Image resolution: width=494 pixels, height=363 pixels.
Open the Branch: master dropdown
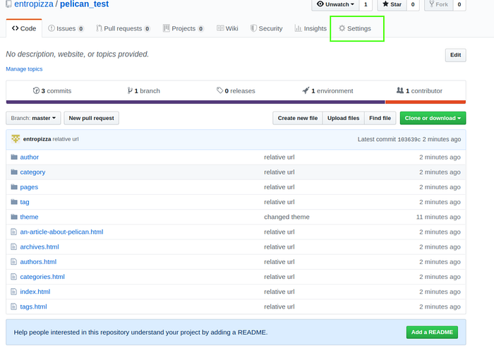pos(33,118)
